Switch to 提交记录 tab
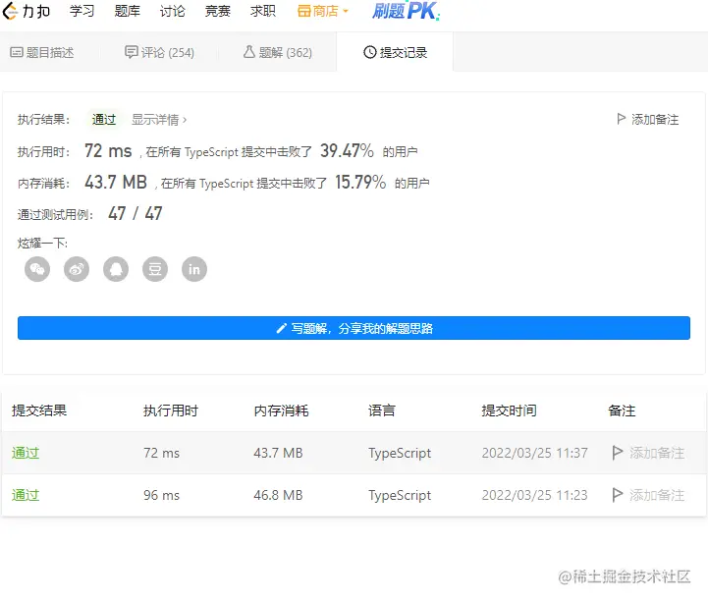Viewport: 708px width, 602px height. coord(395,52)
